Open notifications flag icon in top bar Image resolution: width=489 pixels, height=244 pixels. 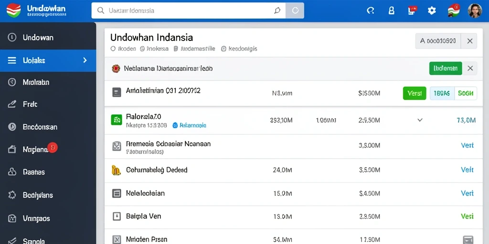pos(412,10)
